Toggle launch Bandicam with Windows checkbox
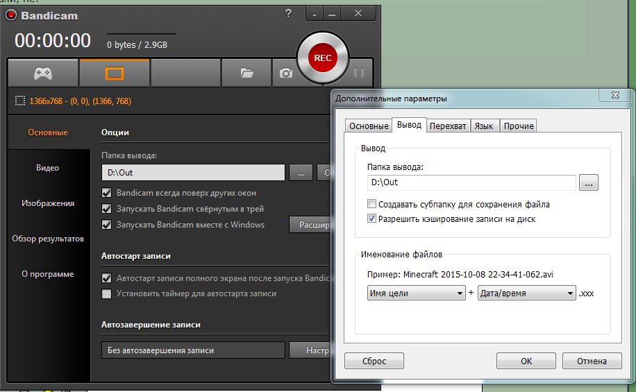The image size is (636, 392). 107,225
